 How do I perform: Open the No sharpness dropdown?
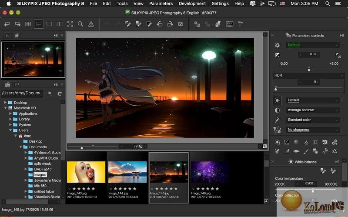tap(312, 130)
